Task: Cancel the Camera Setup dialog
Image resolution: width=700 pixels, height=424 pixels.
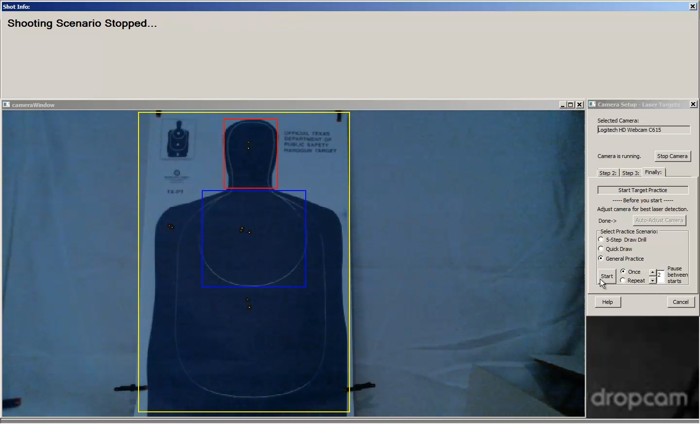Action: [x=681, y=302]
